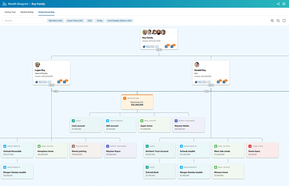Switch to the Wealth Rollup tab
The width and height of the screenshot is (289, 186).
(27, 12)
